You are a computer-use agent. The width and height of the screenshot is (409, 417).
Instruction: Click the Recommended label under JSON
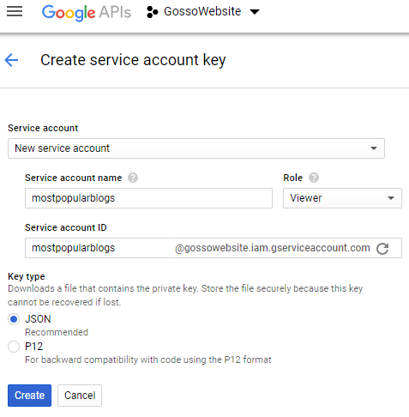point(57,332)
